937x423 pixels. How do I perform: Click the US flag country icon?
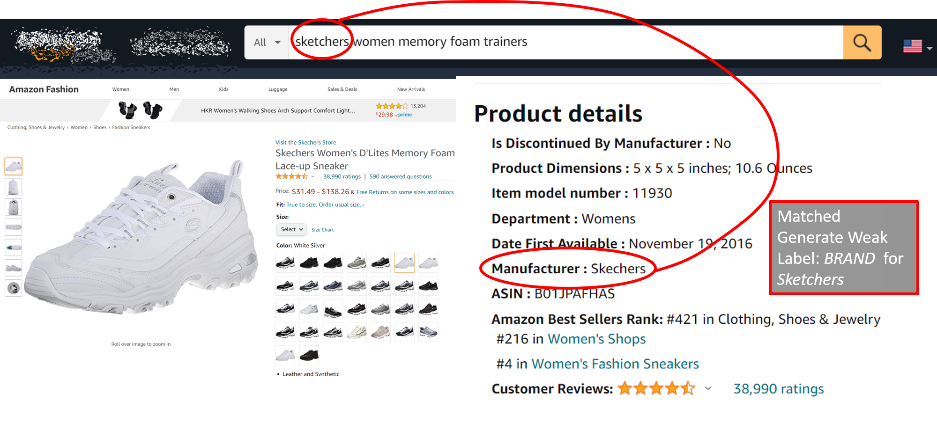(912, 46)
